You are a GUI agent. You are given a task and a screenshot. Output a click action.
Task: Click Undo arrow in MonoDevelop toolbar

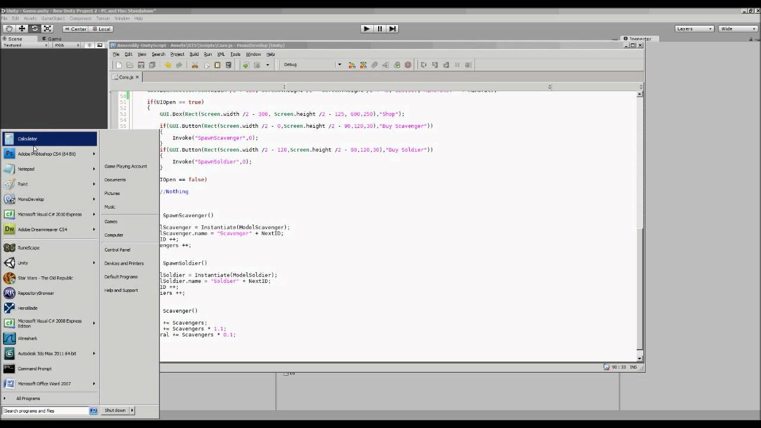pyautogui.click(x=168, y=65)
